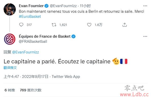
Task: Click the 11小时 time stamp on Fournier's tweet
Action: pyautogui.click(x=85, y=6)
